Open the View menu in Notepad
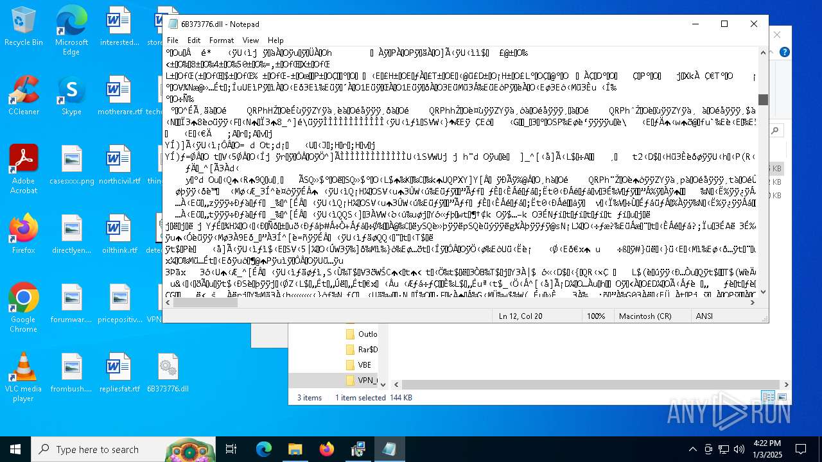This screenshot has height=462, width=822. [250, 40]
